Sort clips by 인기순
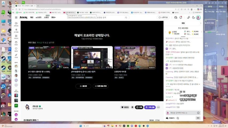Screen dimensions: 228x128 pos(157,120)
